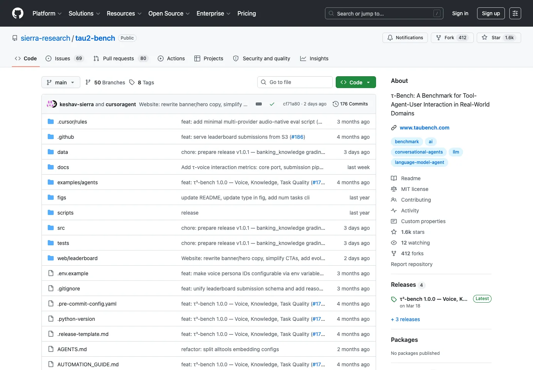View the 12 watching list
This screenshot has height=370, width=533.
(x=410, y=243)
